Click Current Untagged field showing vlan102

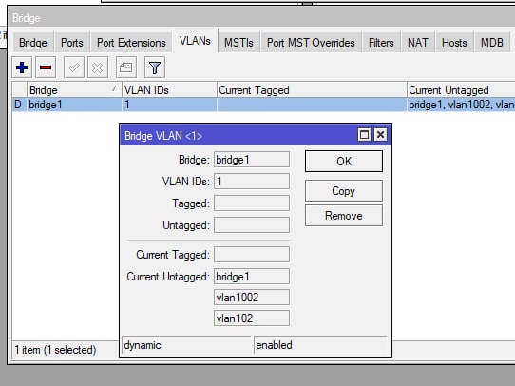point(252,318)
